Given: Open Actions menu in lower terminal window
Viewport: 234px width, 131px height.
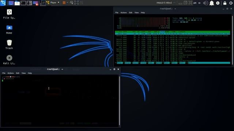Looking at the screenshot, I should pos(11,73).
